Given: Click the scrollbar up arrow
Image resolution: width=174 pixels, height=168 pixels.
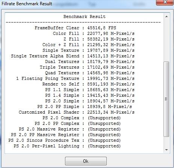Looking at the screenshot, I should click(x=166, y=16).
